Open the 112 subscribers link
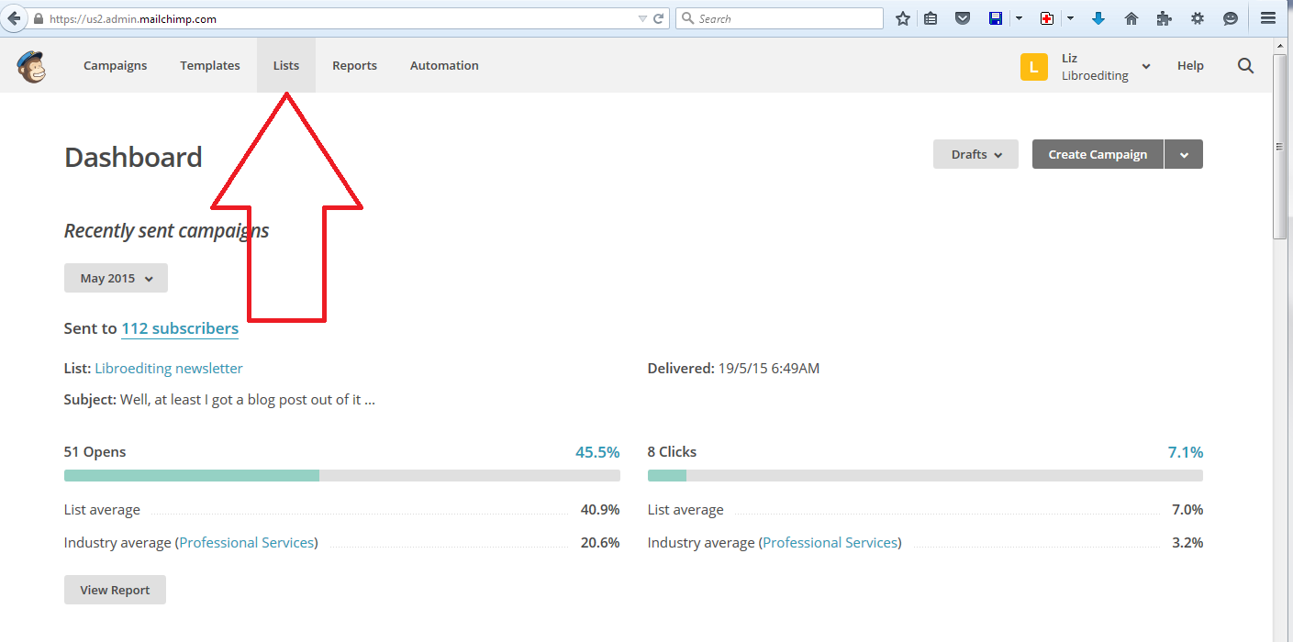Image resolution: width=1293 pixels, height=642 pixels. pos(180,328)
